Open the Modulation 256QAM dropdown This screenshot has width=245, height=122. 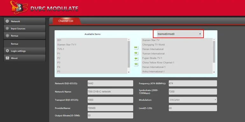tap(193, 100)
